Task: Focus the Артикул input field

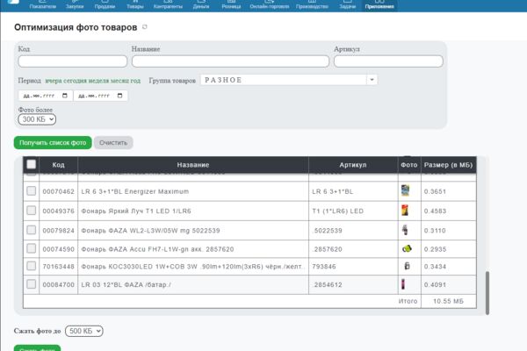Action: (388, 61)
